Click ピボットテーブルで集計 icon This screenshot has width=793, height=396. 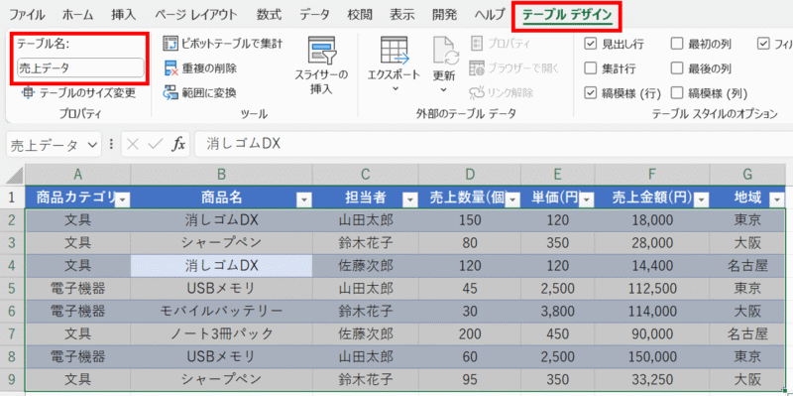pos(170,44)
